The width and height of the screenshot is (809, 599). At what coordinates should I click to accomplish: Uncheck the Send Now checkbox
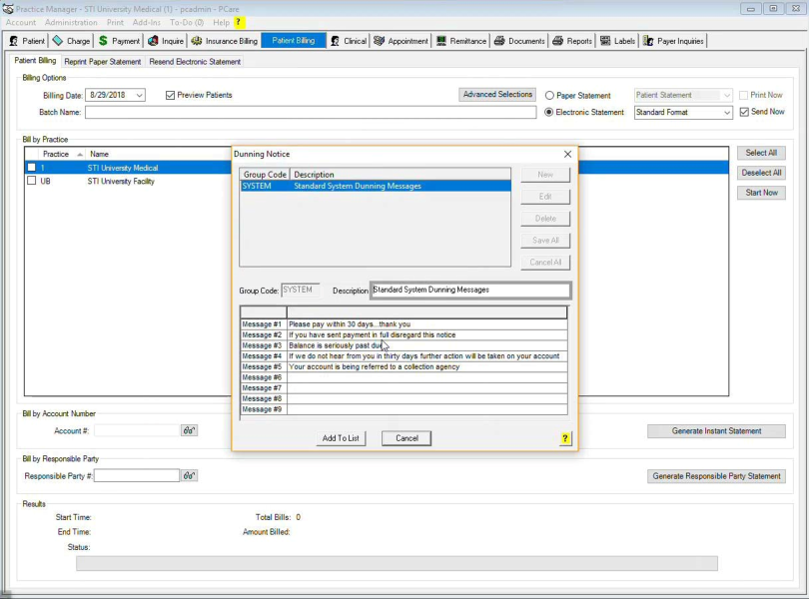click(744, 112)
